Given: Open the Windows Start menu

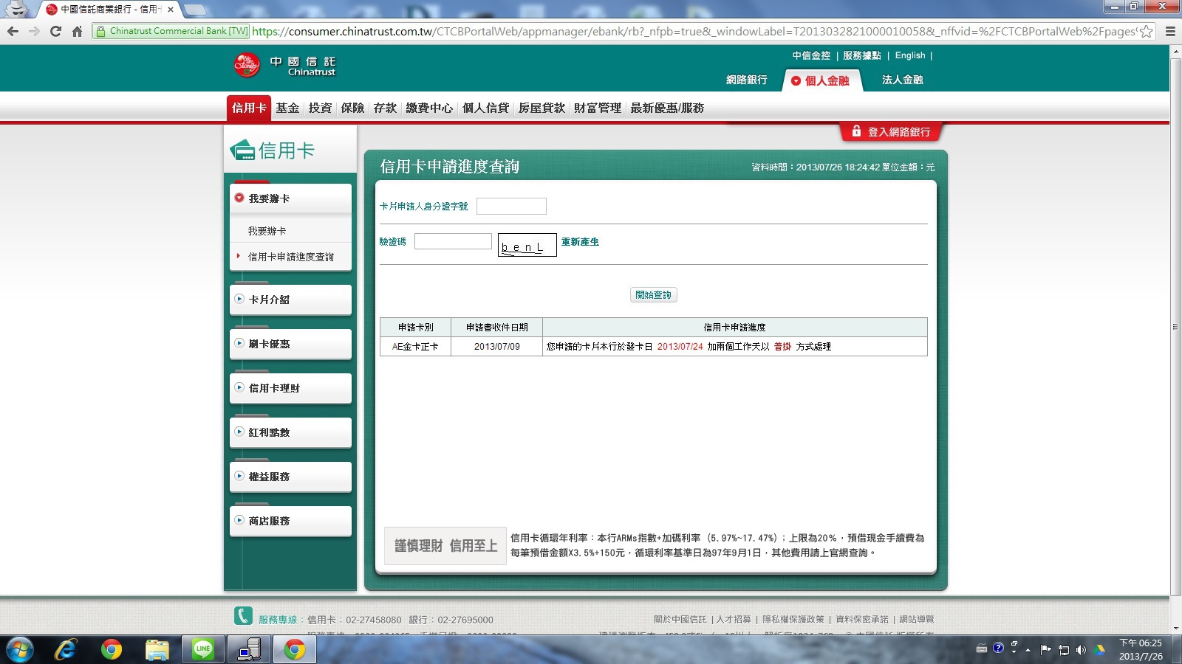Looking at the screenshot, I should coord(20,650).
